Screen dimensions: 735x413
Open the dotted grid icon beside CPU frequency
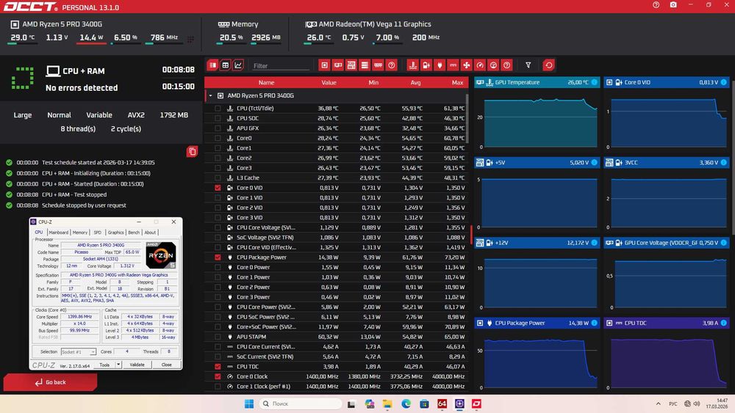[190, 40]
